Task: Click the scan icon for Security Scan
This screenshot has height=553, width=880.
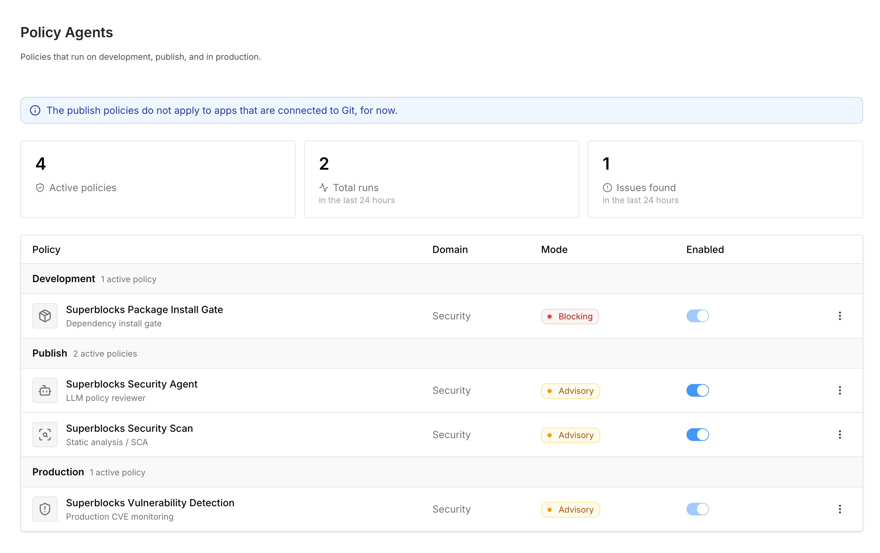Action: [x=45, y=435]
